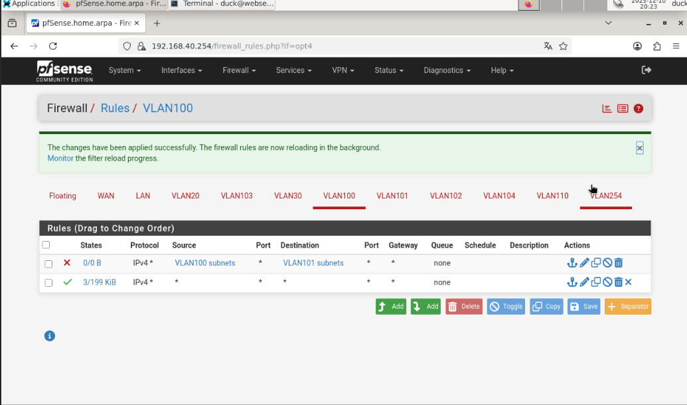Edit the VLAN100 to VLAN101 block rule
687x405 pixels.
pyautogui.click(x=584, y=264)
